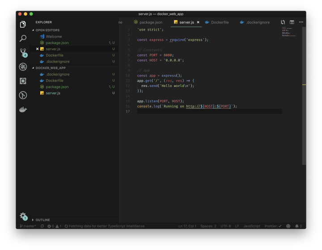Click the JavaScript language mode in status bar
This screenshot has width=322, height=250.
(251, 226)
